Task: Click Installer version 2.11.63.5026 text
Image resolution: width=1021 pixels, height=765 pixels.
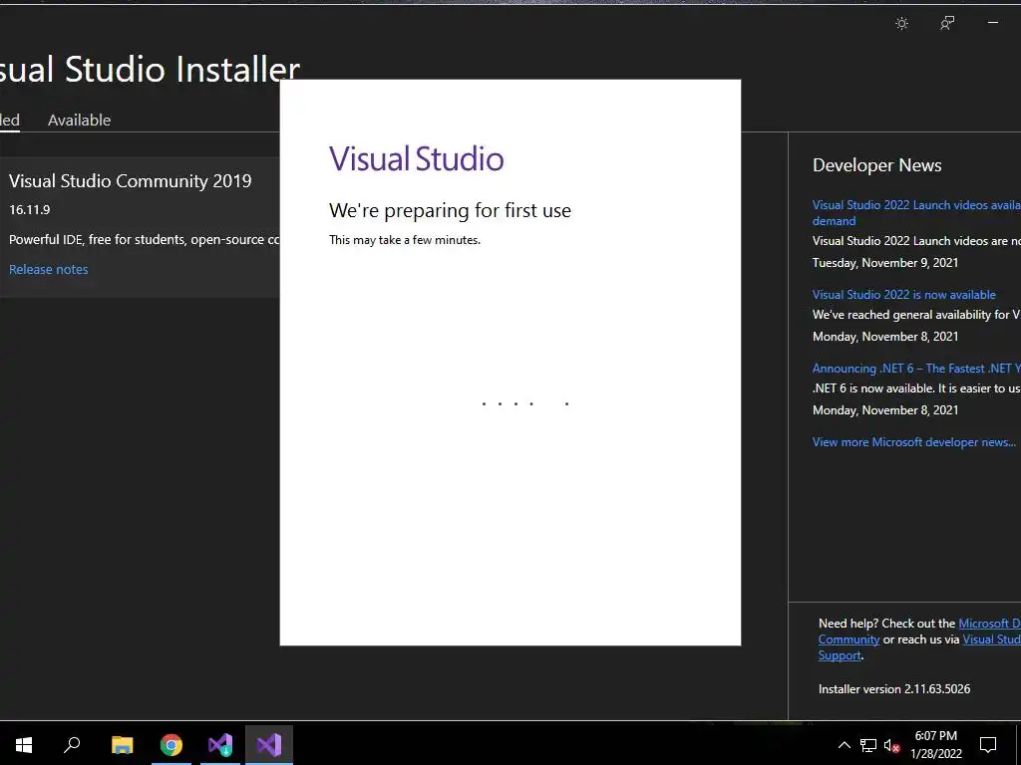Action: pyautogui.click(x=894, y=689)
